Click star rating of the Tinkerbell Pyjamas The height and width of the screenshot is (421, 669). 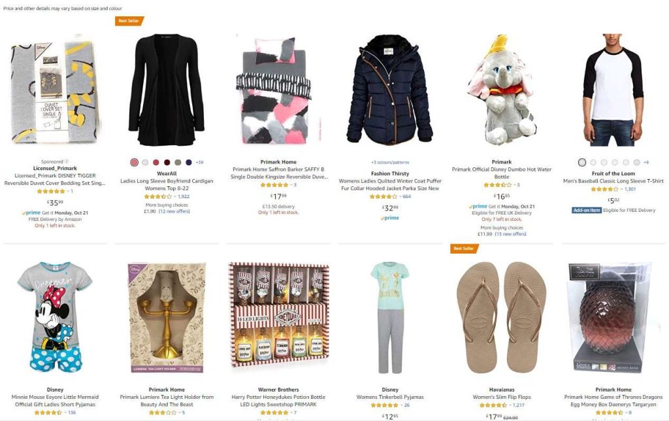pos(385,405)
